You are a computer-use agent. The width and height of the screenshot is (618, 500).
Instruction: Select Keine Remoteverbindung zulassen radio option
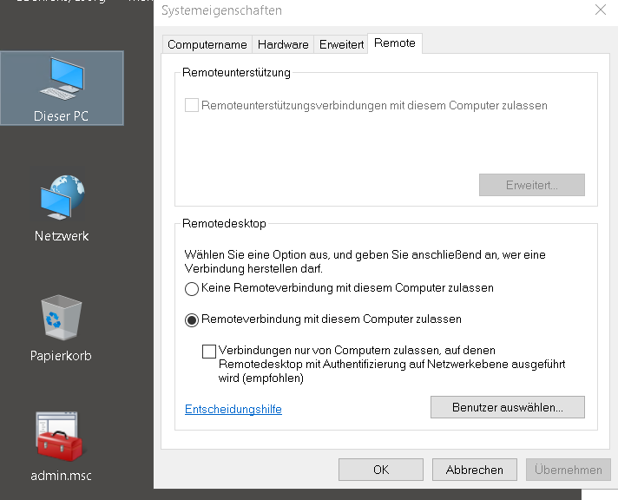(192, 288)
